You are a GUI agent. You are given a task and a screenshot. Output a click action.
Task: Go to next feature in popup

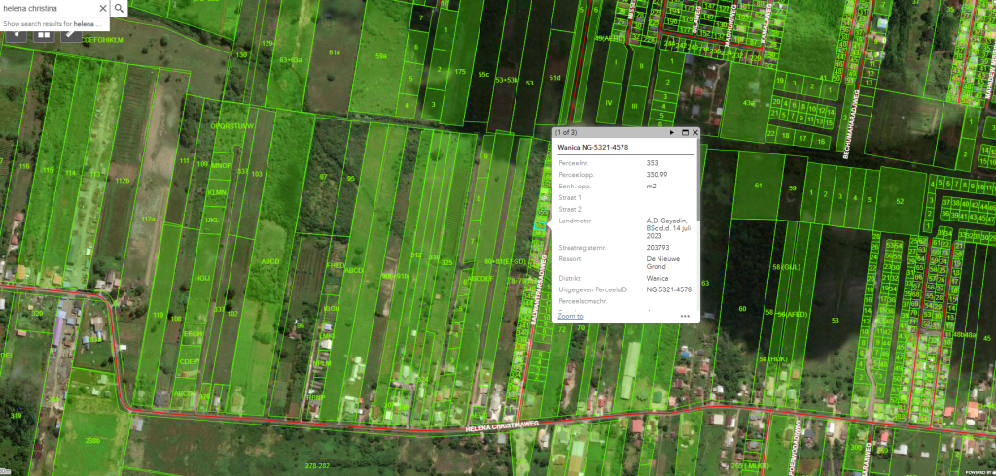click(672, 131)
